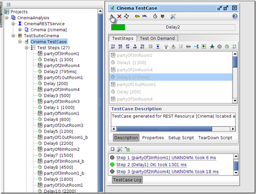Viewport: 256px width, 194px height.
Task: Select Delay3 [500] in the project tree
Action: tap(57, 95)
